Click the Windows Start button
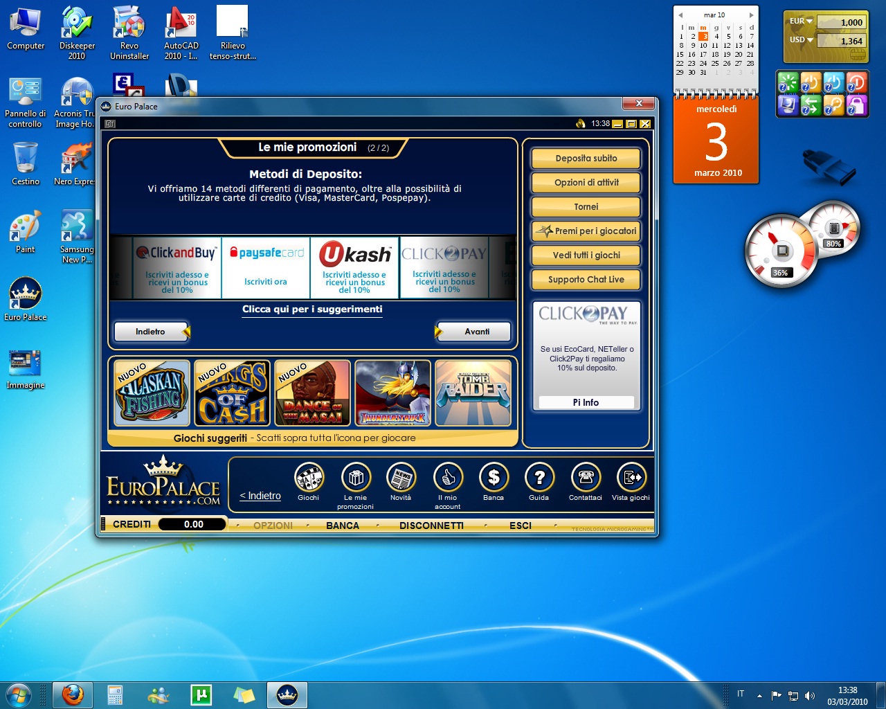Screen dimensions: 886x709 tap(19, 694)
